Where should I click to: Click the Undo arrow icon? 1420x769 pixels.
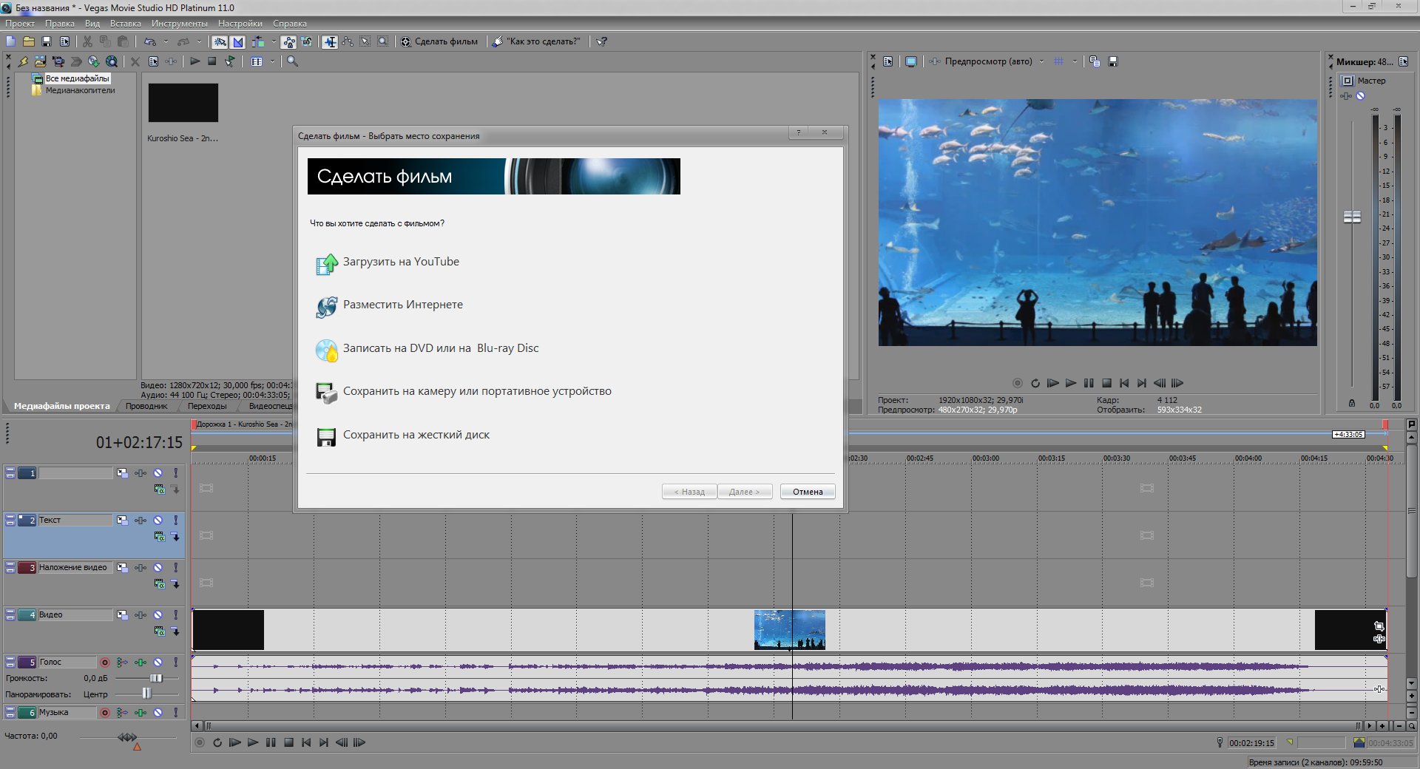pos(150,41)
